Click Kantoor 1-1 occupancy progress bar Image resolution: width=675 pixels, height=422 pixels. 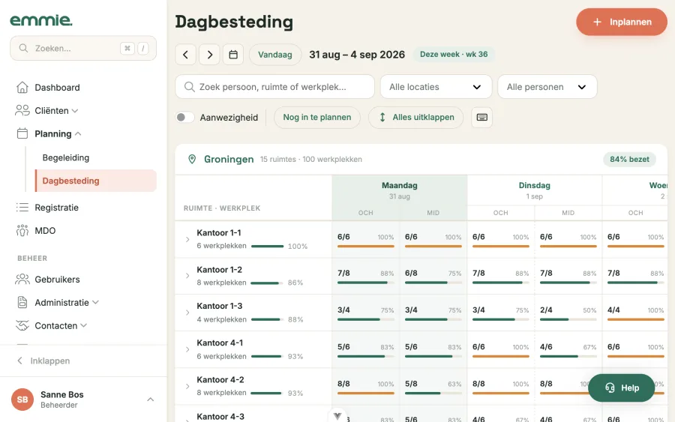[x=267, y=246]
